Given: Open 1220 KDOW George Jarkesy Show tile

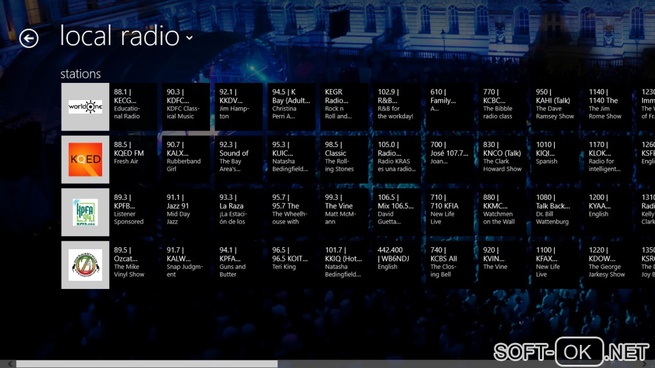Looking at the screenshot, I should [x=607, y=265].
